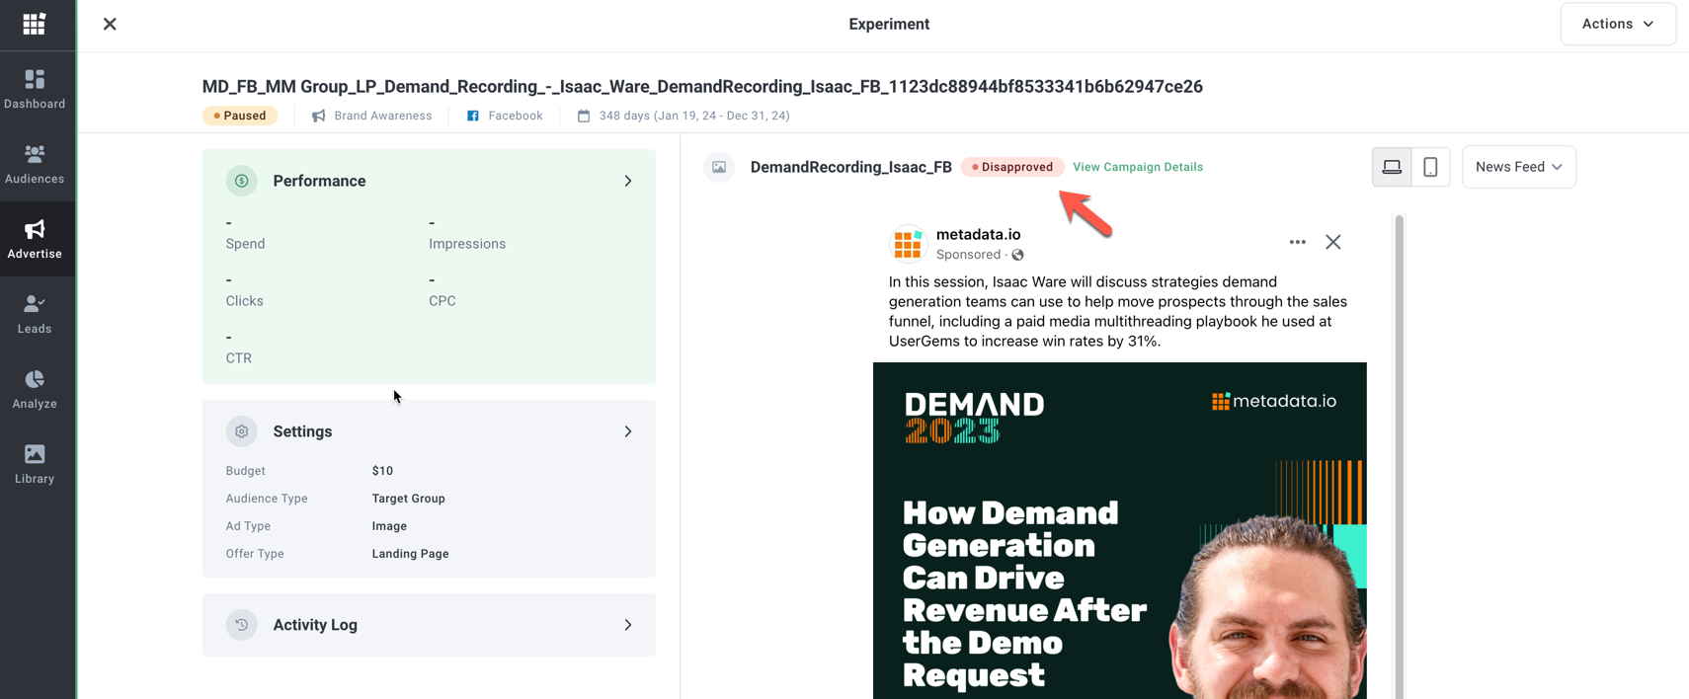Close the Experiment view
This screenshot has width=1689, height=699.
(110, 24)
